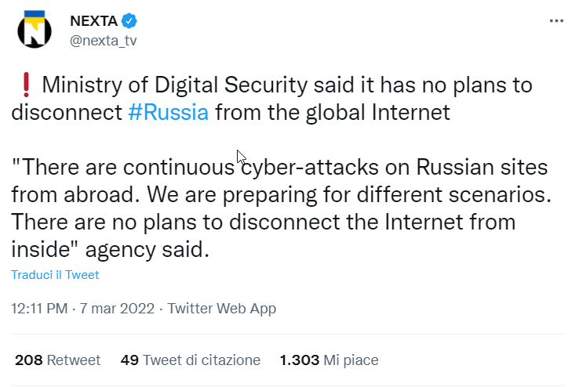Visit the @nexta_tv handle

pos(104,41)
